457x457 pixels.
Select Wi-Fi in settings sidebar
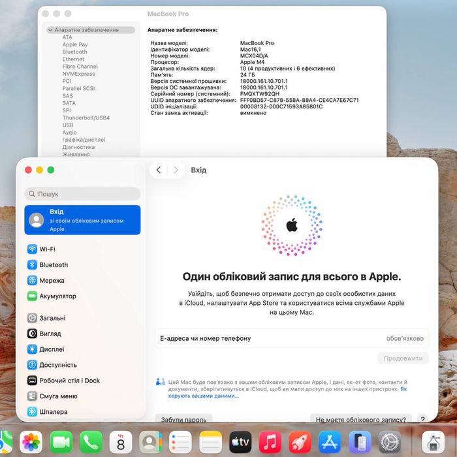coord(82,249)
